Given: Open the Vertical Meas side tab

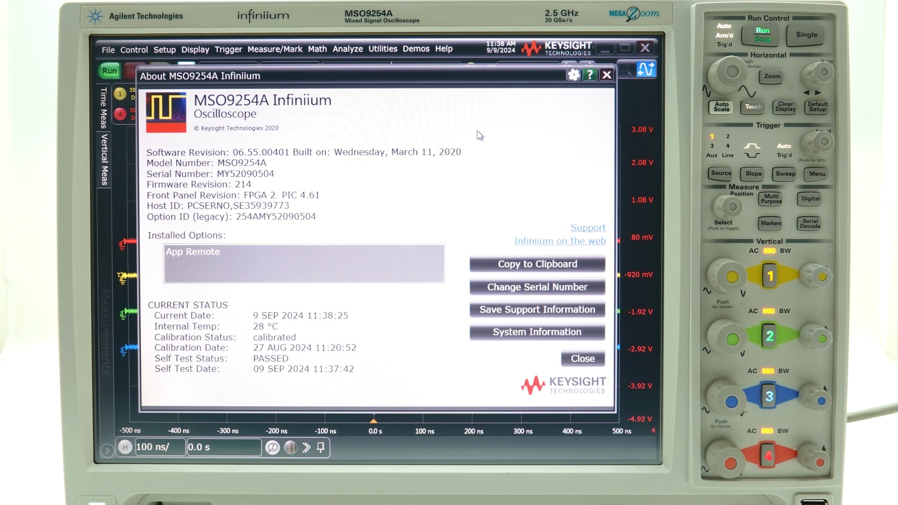Looking at the screenshot, I should tap(104, 159).
